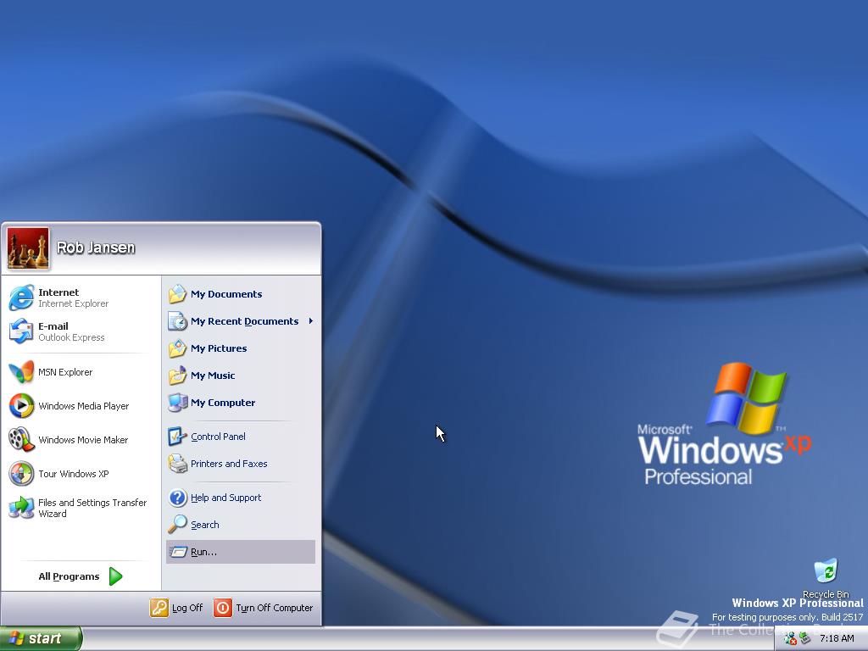Expand All Programs with the green arrow

tap(115, 576)
